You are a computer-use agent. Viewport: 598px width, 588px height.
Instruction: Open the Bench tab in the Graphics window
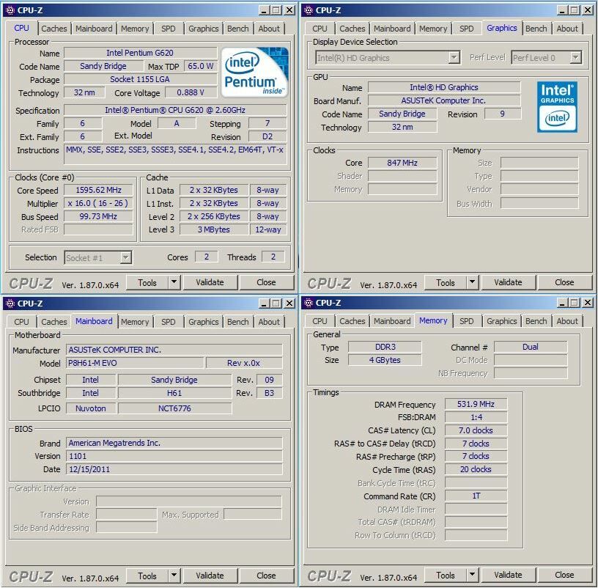point(536,29)
